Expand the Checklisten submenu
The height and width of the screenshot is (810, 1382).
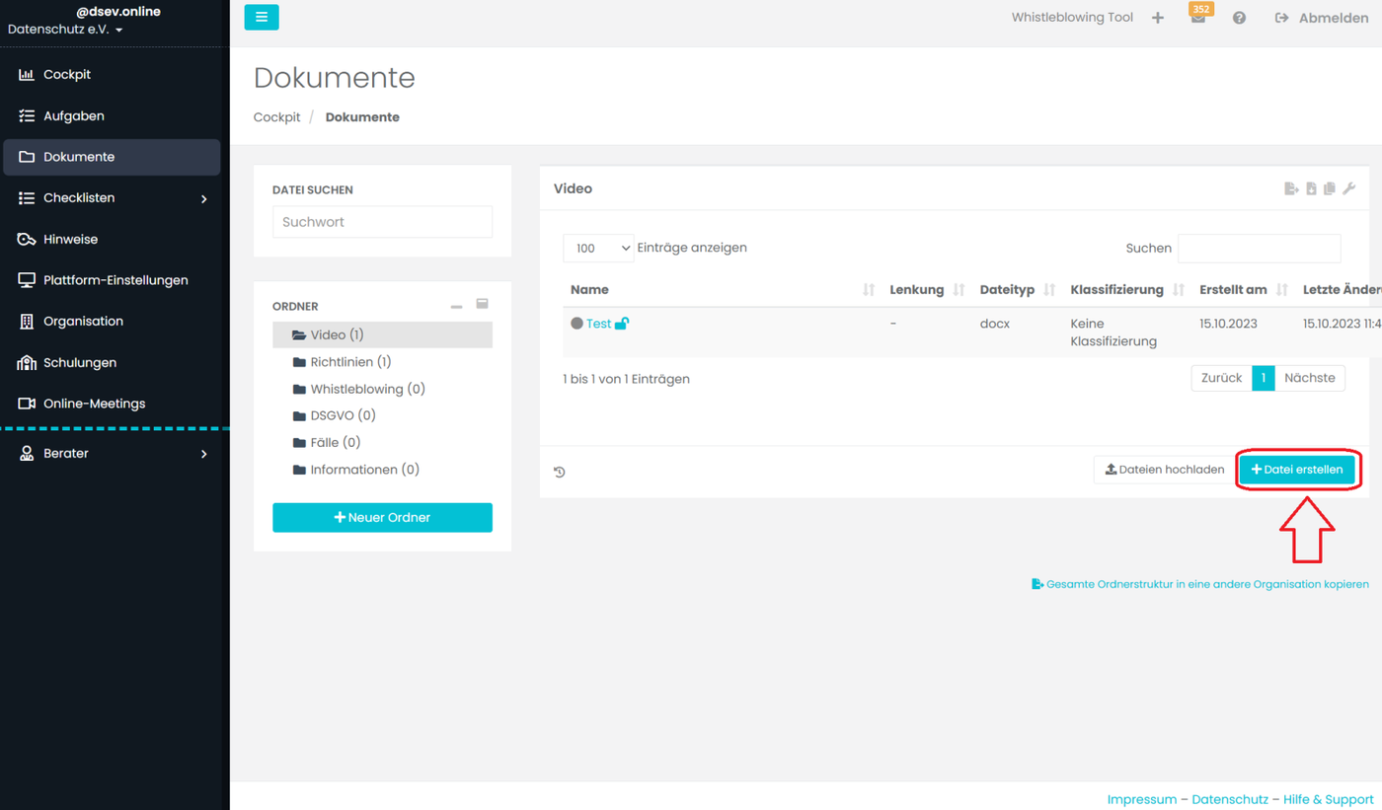(x=204, y=198)
